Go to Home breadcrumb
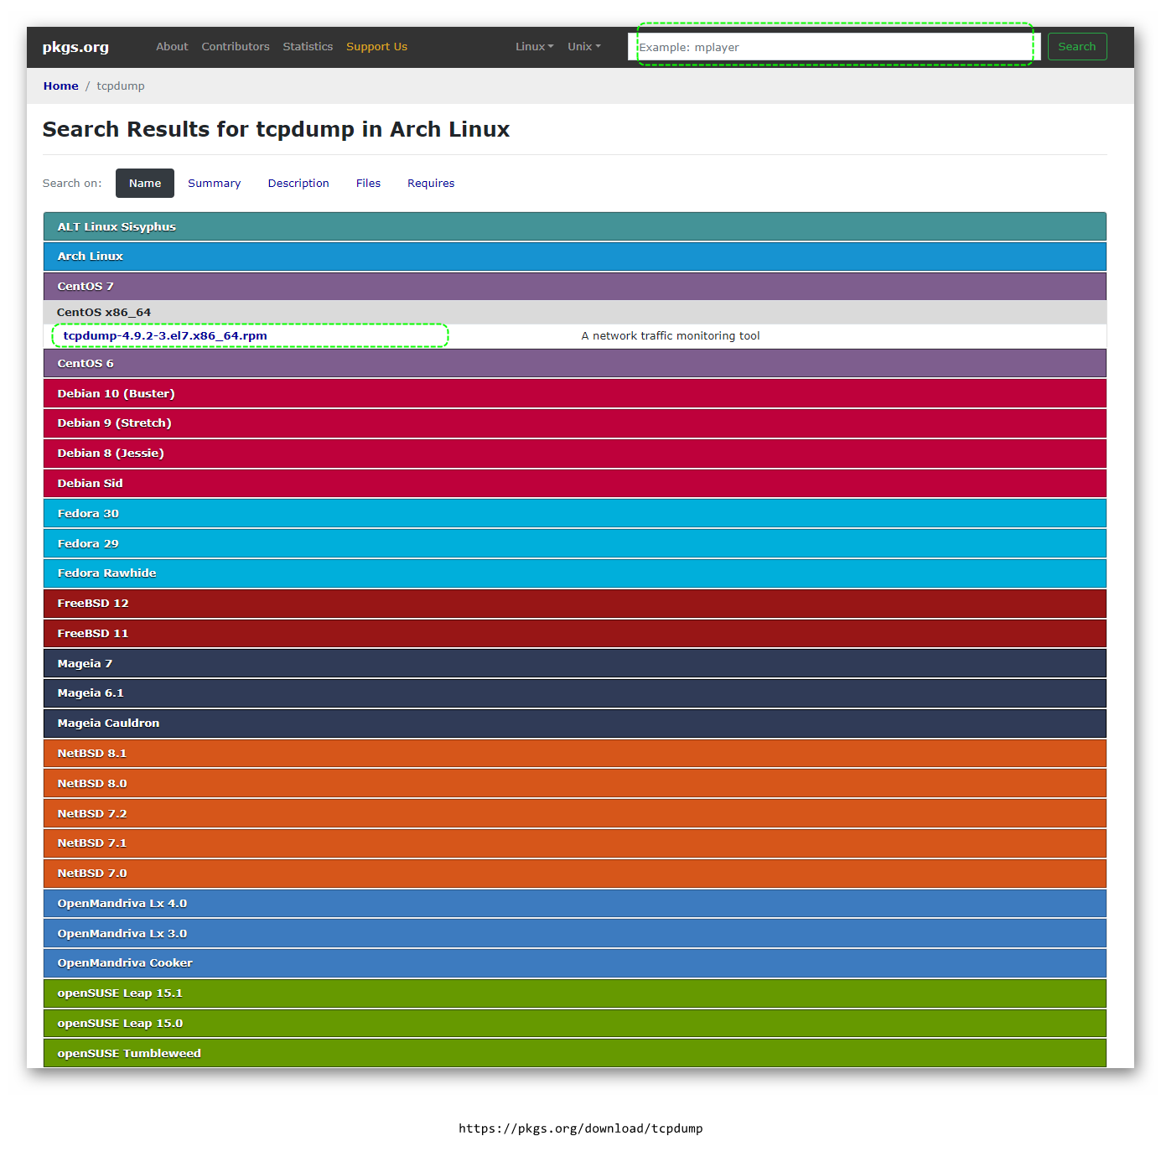The height and width of the screenshot is (1162, 1161). click(61, 86)
